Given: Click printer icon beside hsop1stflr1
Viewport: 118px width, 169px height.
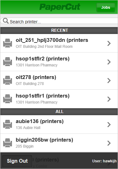Looking at the screenshot, I should click(8, 99).
